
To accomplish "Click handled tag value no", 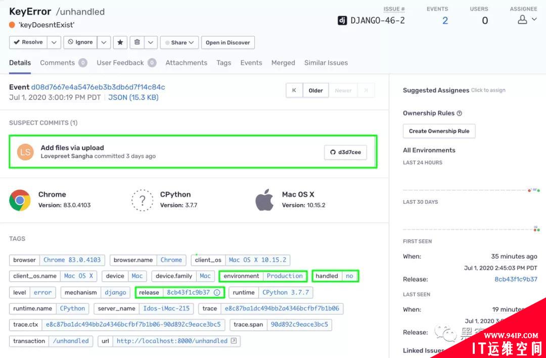I will (x=349, y=276).
